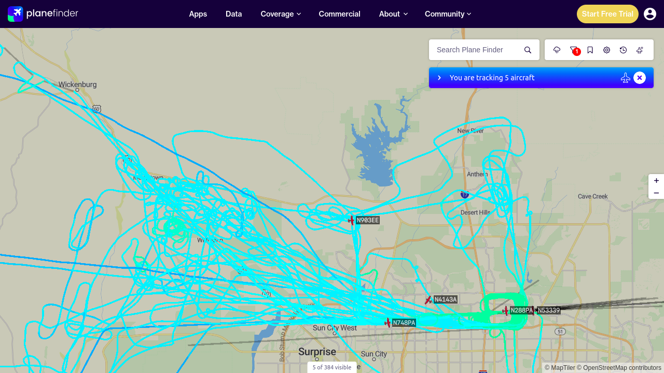This screenshot has width=664, height=373.
Task: Click the Start Free Trial button
Action: click(x=607, y=14)
